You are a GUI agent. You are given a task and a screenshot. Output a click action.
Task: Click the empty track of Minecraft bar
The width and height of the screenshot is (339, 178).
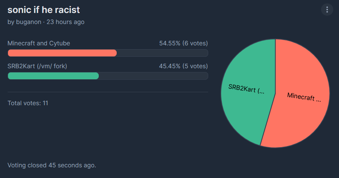click(x=162, y=53)
